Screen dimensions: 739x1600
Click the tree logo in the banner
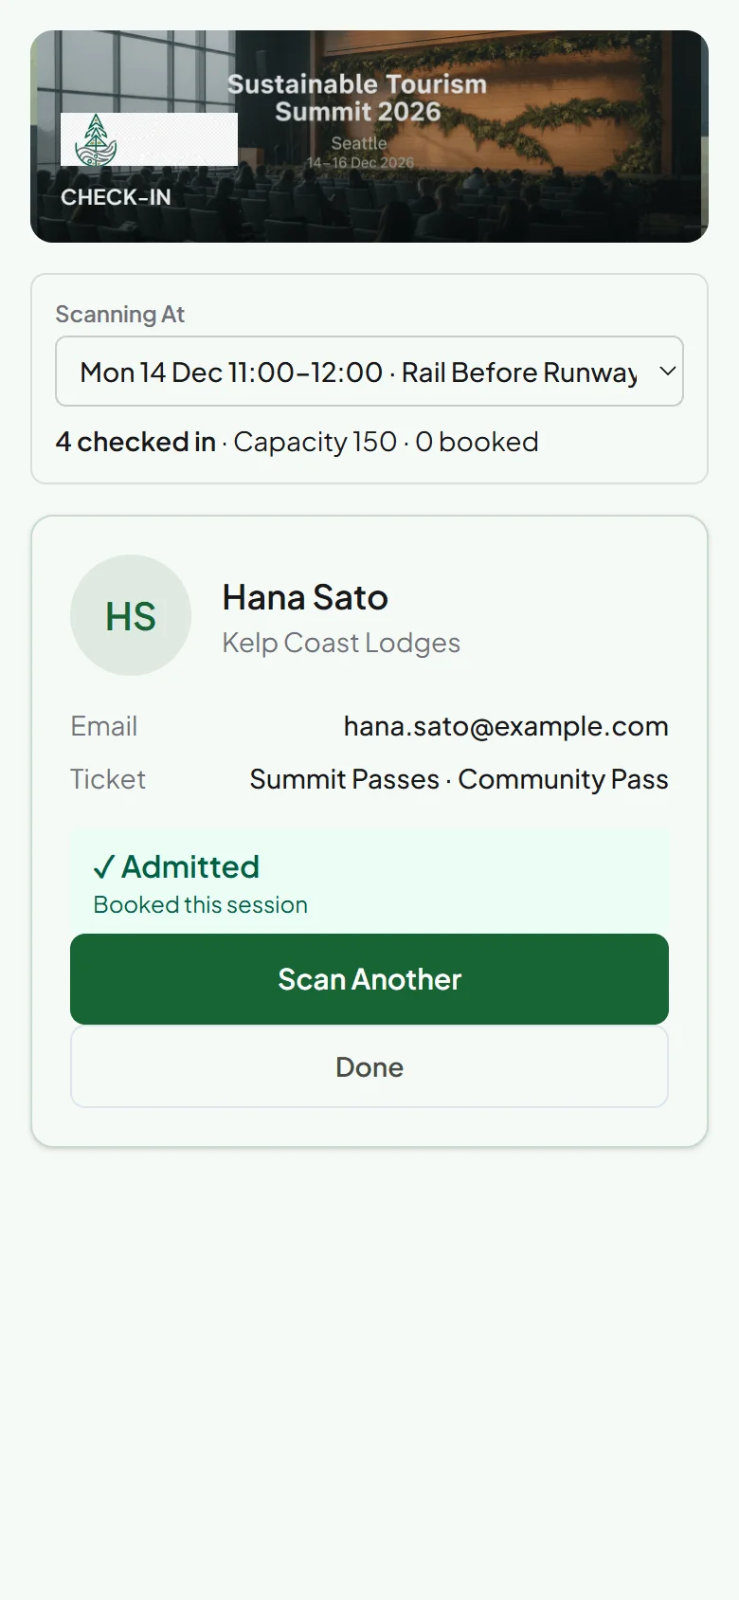(x=95, y=140)
